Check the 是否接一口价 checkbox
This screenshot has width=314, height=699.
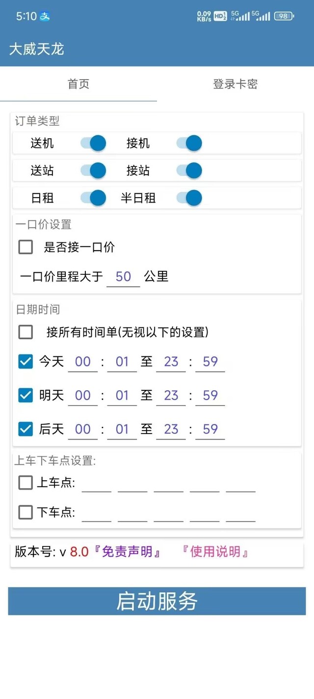click(26, 247)
